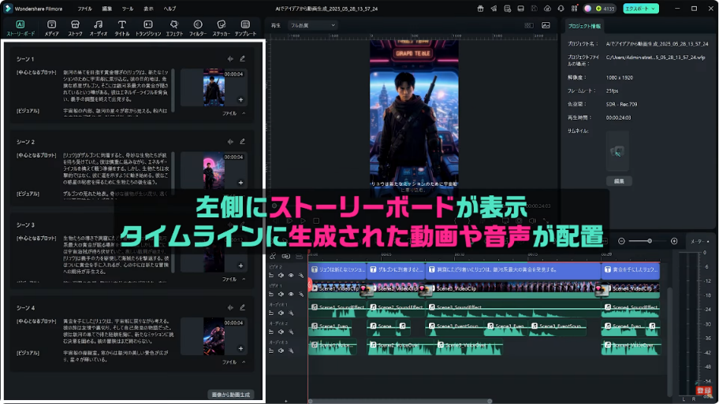This screenshot has width=719, height=404.
Task: Click the cloud upload icon
Action: point(547,9)
